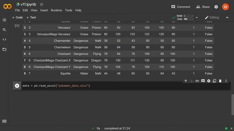This screenshot has height=131, width=234.
Task: Move the cell up with arrow icon
Action: click(186, 81)
